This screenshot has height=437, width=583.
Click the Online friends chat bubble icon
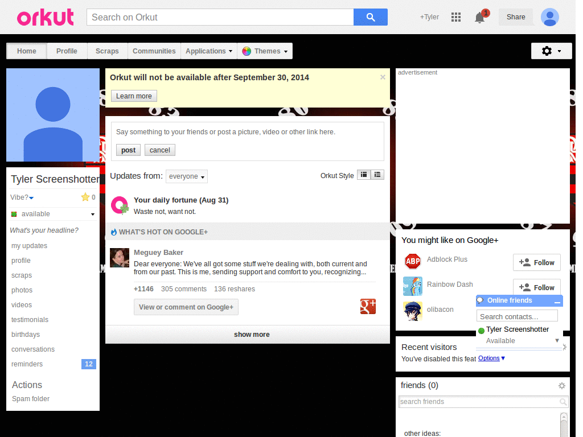[x=481, y=300]
